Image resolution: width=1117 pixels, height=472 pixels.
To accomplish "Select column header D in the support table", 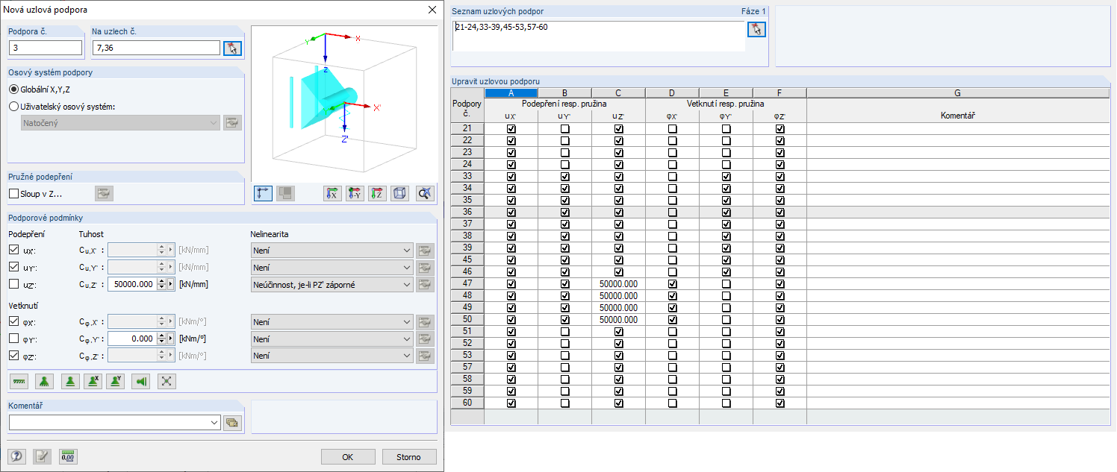I will pyautogui.click(x=673, y=93).
